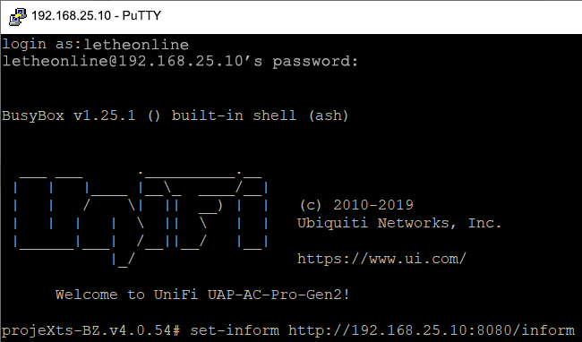
Task: Click the empty line below password prompt
Action: click(x=291, y=80)
